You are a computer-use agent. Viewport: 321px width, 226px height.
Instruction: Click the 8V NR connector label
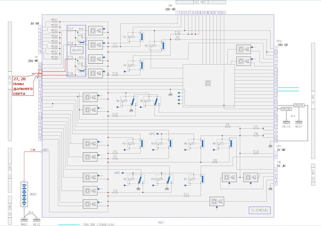tap(35, 23)
